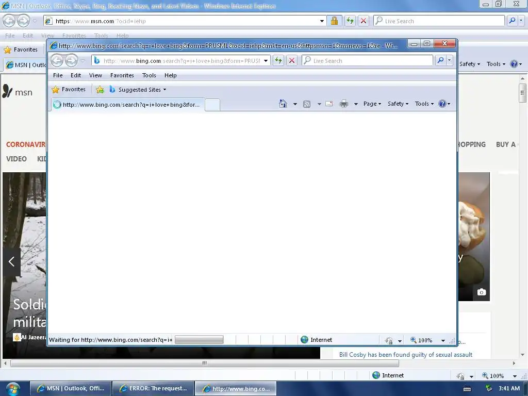Click network tray icon in taskbar

(489, 388)
